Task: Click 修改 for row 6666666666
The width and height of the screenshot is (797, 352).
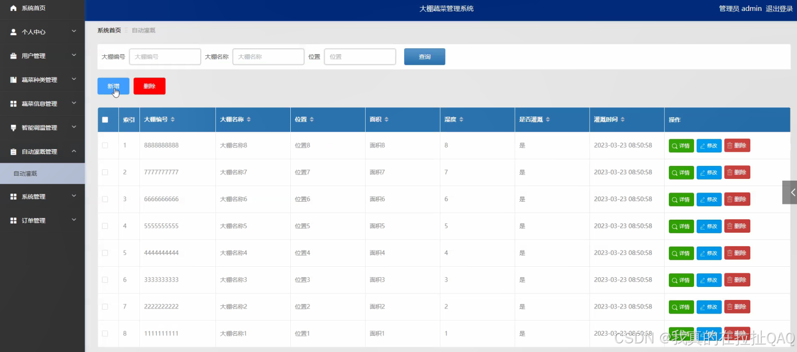Action: pos(709,199)
